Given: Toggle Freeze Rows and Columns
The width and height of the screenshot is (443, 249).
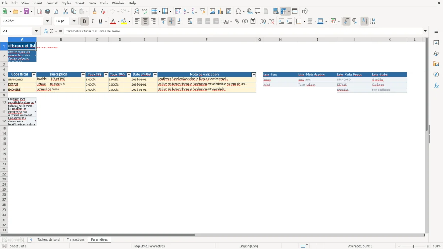Looking at the screenshot, I should click(284, 11).
